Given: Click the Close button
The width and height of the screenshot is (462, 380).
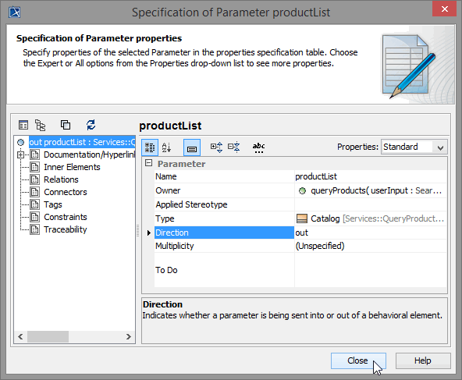Looking at the screenshot, I should coord(358,360).
